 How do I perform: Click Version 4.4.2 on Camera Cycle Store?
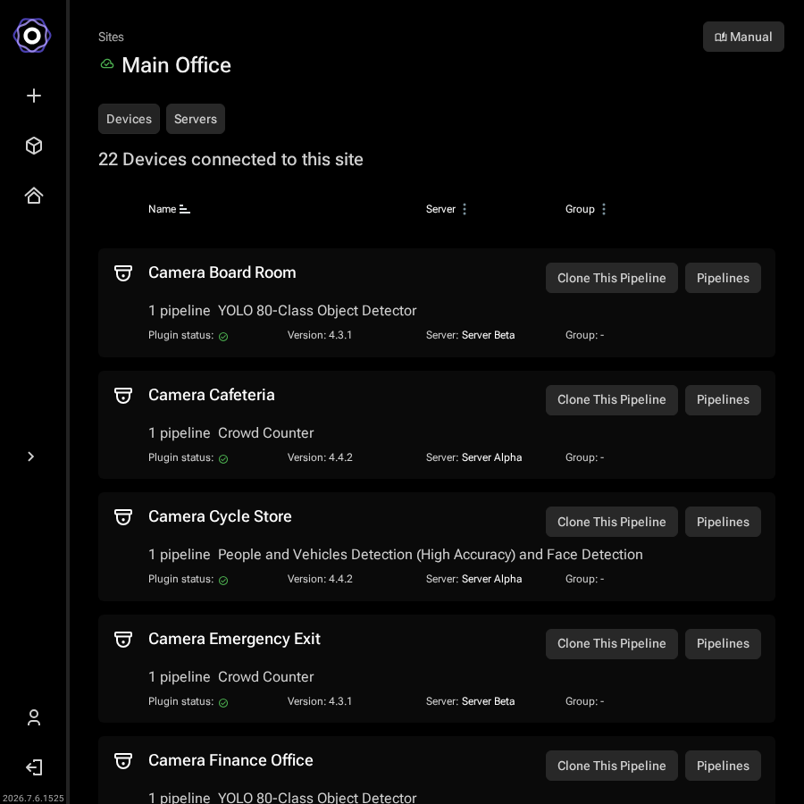(320, 579)
